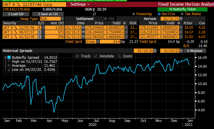Screen dimensions: 214x129
Task: Edit horizon price 178.31289
Action: [x=148, y=28]
